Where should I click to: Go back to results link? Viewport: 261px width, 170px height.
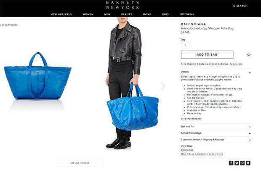(x=9, y=25)
